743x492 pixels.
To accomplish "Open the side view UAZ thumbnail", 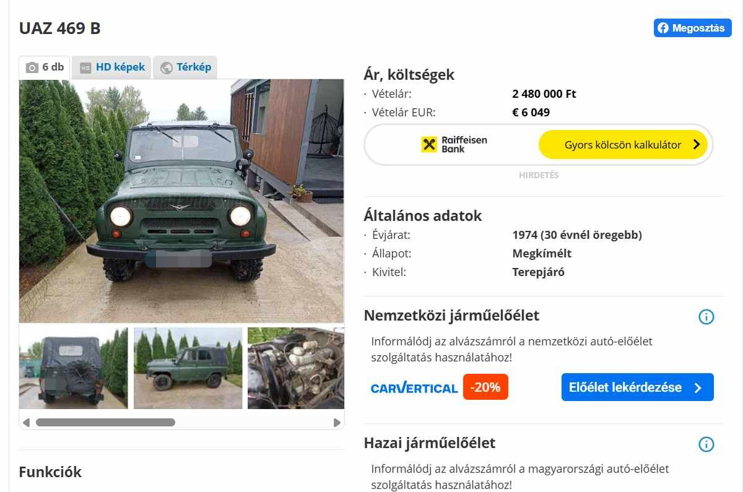I will click(x=188, y=368).
